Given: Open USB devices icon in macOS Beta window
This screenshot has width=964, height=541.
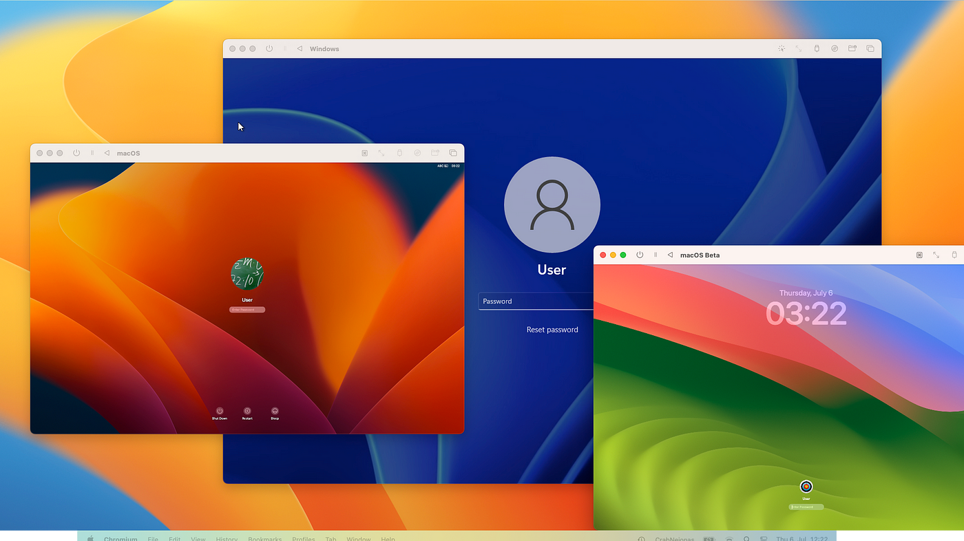Looking at the screenshot, I should tap(954, 255).
